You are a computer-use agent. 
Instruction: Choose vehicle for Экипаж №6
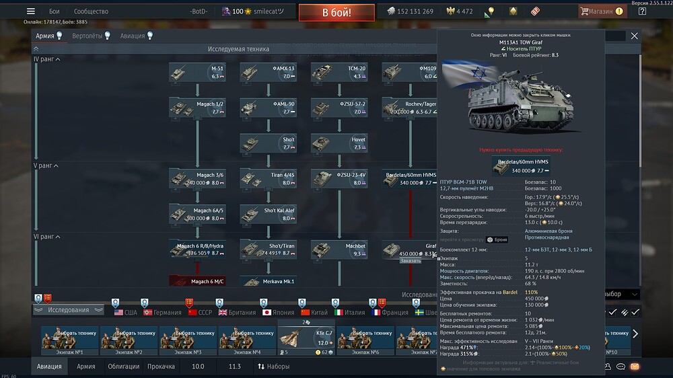coord(365,338)
